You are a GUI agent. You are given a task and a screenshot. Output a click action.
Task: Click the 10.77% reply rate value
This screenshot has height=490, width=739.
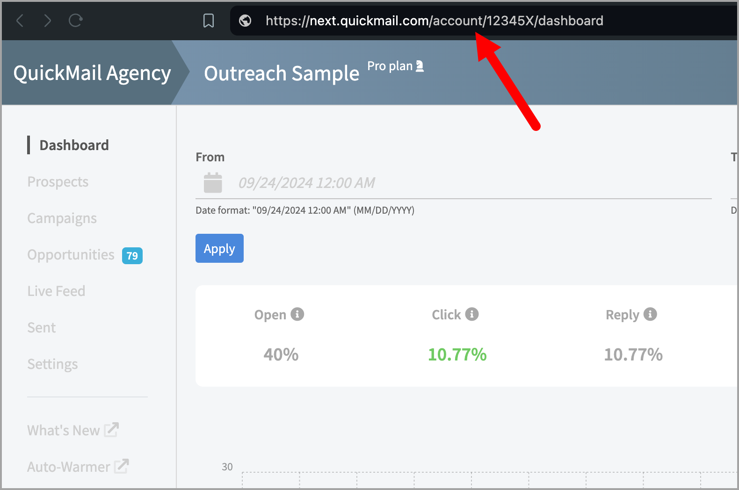coord(633,354)
